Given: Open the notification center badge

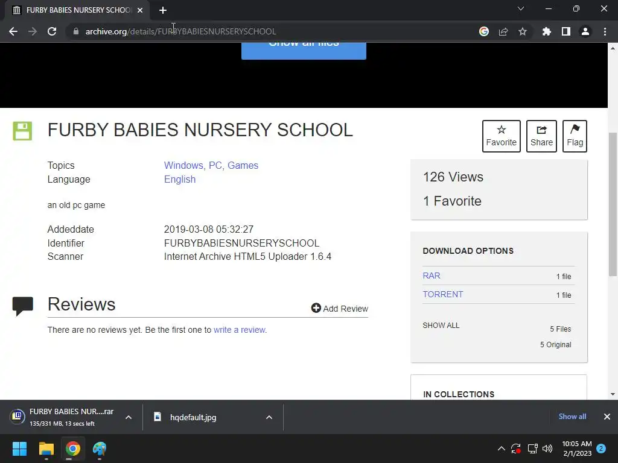Looking at the screenshot, I should (601, 449).
